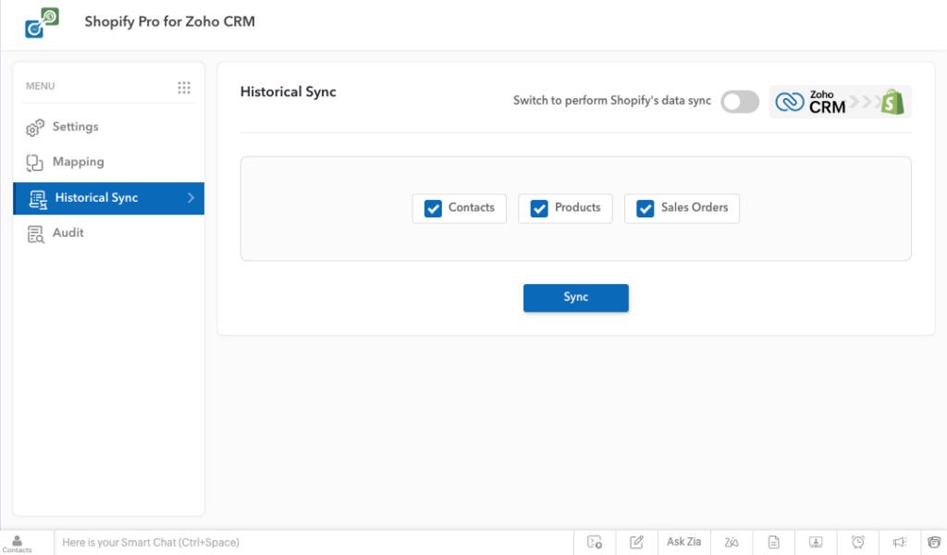Click the Mapping icon in sidebar
The height and width of the screenshot is (555, 947).
click(34, 163)
